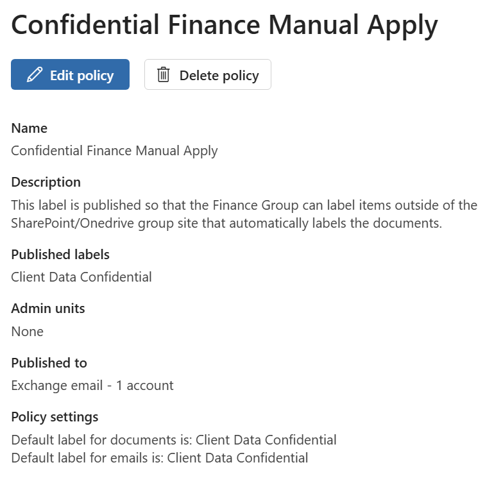485x483 pixels.
Task: Click the Published labels heading
Action: point(60,255)
